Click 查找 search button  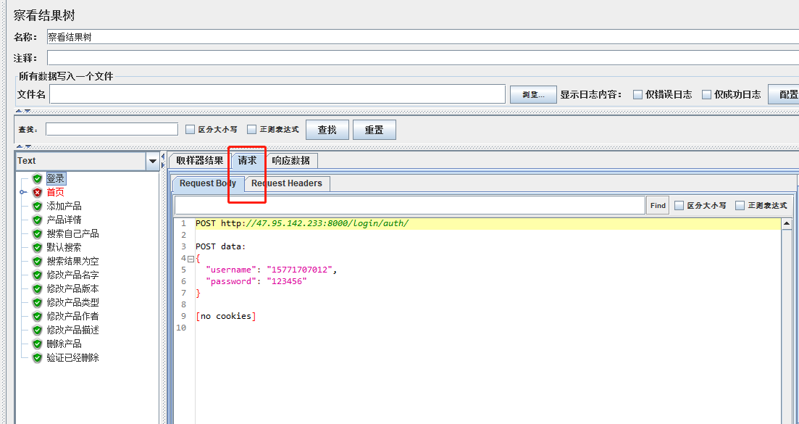point(327,130)
